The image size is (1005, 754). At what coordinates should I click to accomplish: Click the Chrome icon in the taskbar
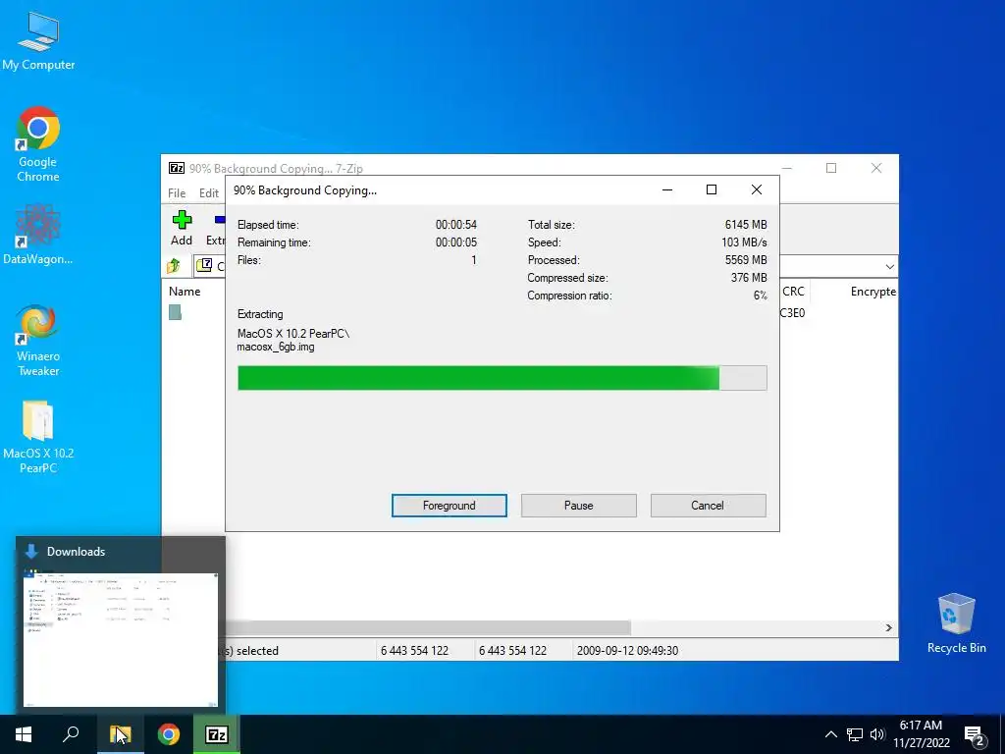click(169, 734)
